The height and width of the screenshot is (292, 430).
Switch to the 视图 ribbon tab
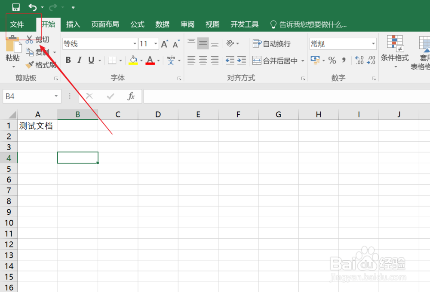[212, 24]
